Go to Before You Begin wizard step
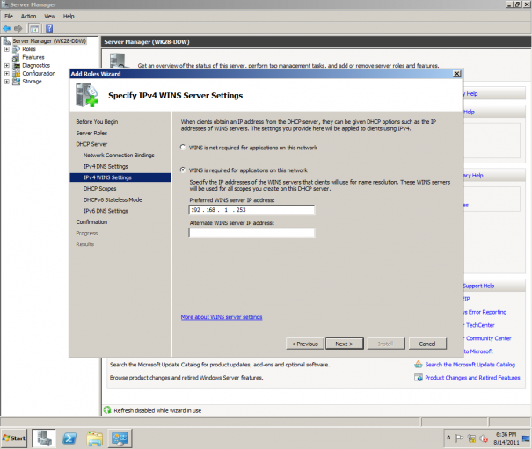This screenshot has width=532, height=449. [97, 122]
